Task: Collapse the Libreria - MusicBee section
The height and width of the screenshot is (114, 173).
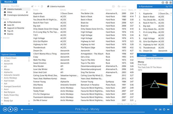Action: pos(2,6)
